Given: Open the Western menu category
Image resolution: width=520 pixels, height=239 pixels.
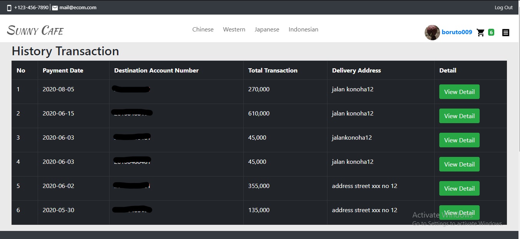Looking at the screenshot, I should click(234, 30).
